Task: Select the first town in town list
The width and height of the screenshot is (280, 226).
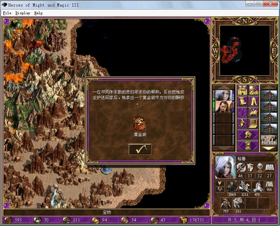Action: click(x=269, y=95)
